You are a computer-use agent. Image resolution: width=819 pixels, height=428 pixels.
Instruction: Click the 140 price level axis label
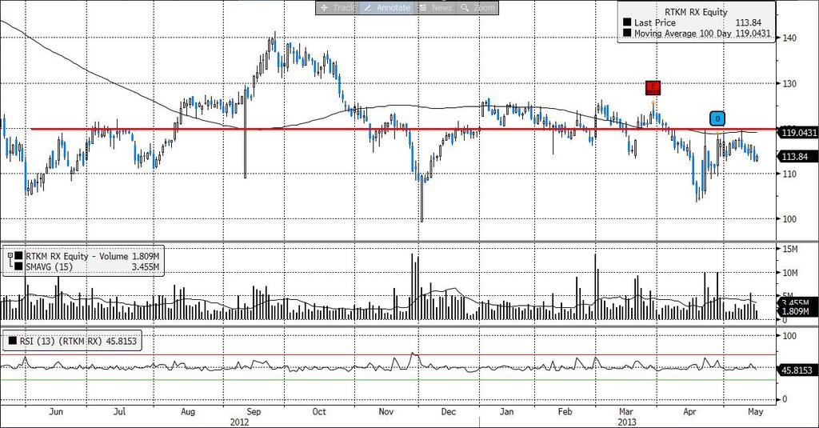[789, 38]
